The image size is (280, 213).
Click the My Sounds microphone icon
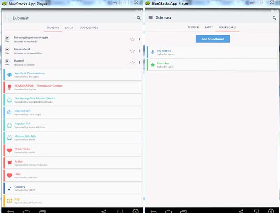pyautogui.click(x=153, y=52)
